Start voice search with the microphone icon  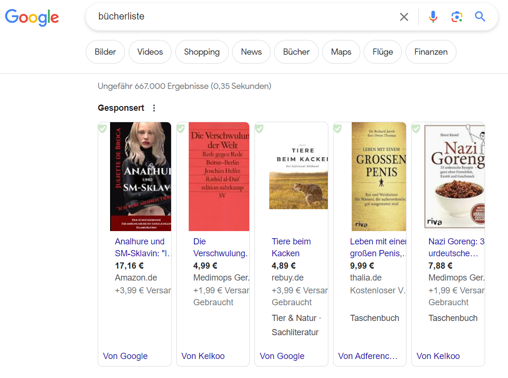tap(433, 17)
